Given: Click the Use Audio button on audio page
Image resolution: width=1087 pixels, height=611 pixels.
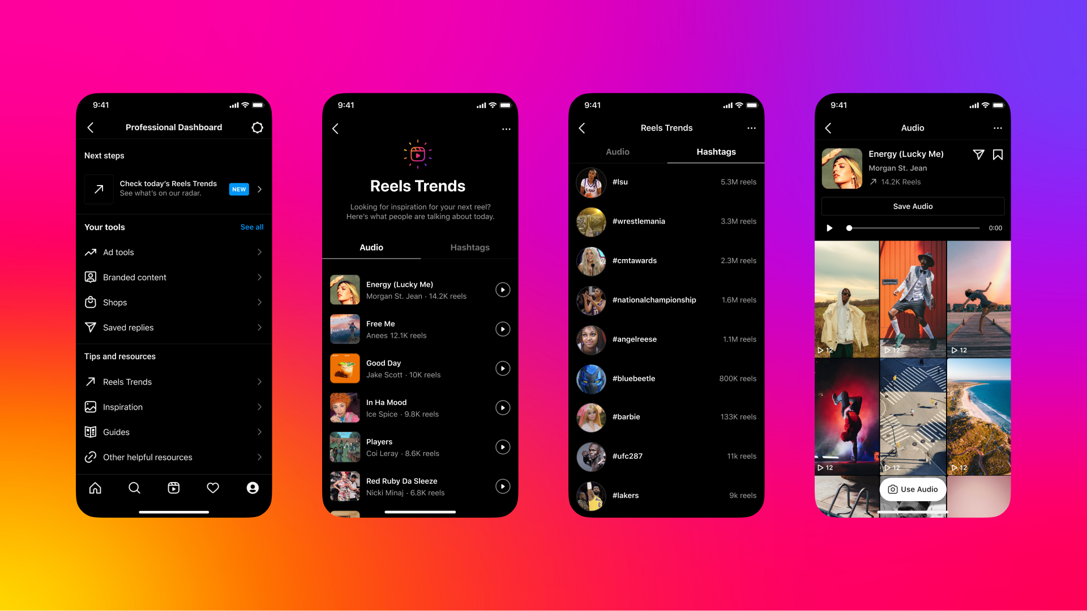Looking at the screenshot, I should [x=912, y=489].
